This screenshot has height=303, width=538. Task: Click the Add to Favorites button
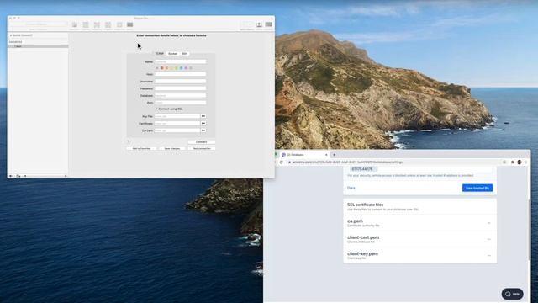pos(141,148)
